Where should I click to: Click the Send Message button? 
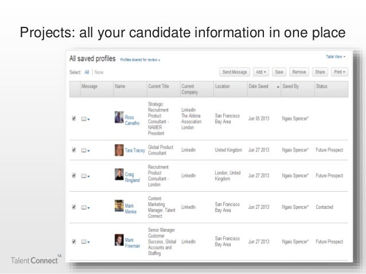tap(235, 72)
